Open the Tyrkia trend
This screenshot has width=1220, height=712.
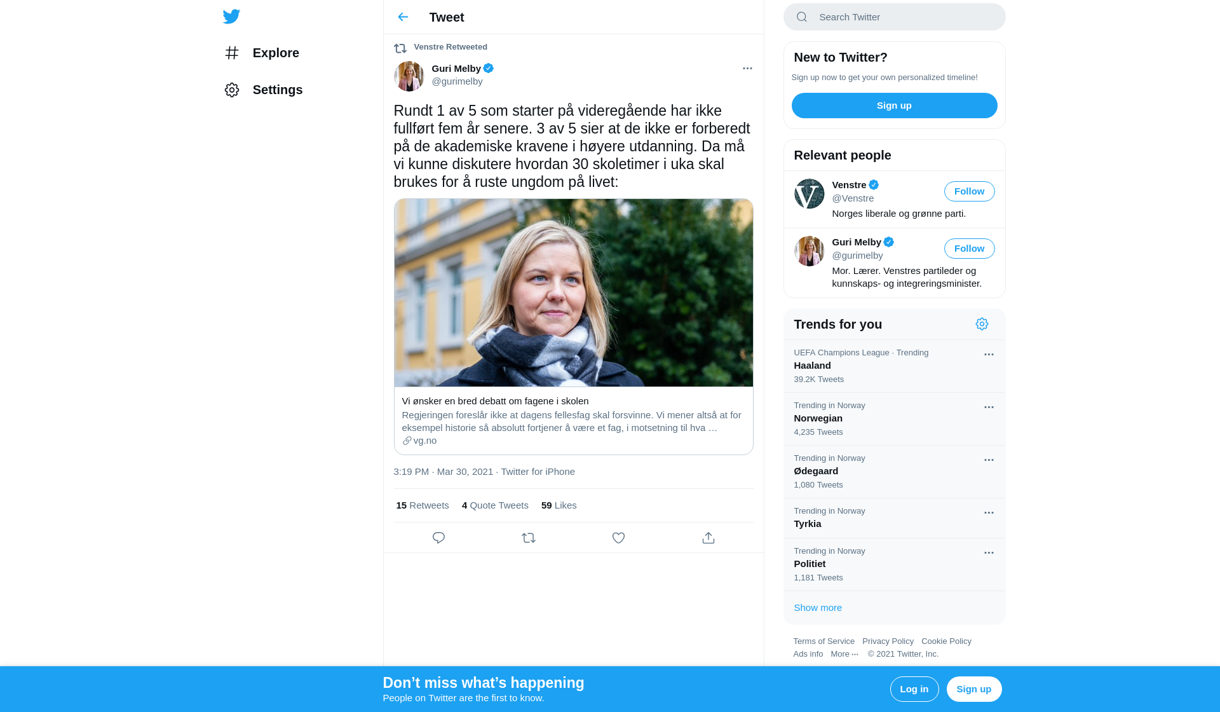pyautogui.click(x=895, y=518)
